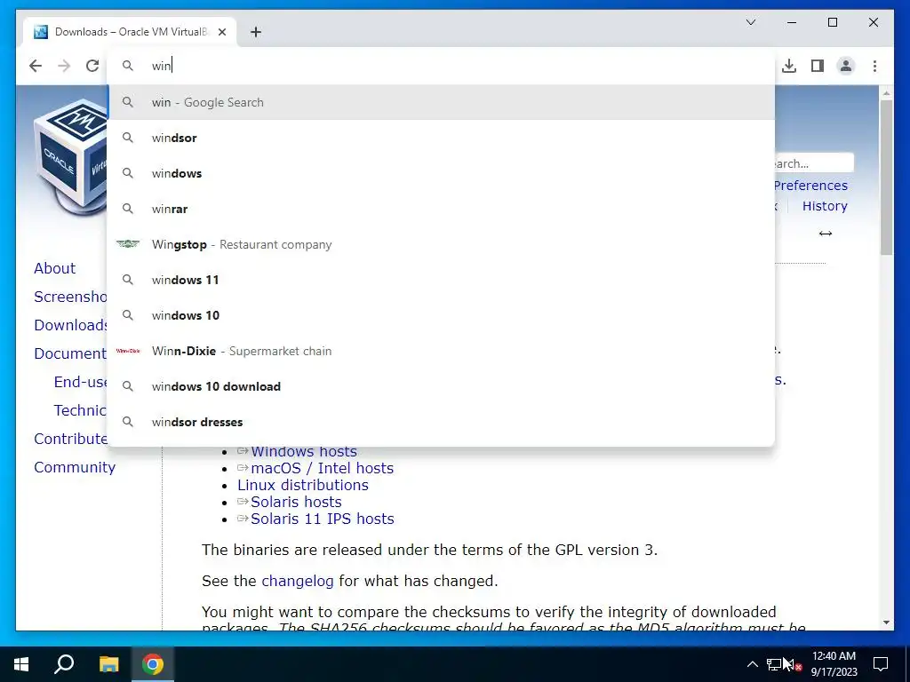The height and width of the screenshot is (682, 910).
Task: Pick the 'winrar' suggestion
Action: pos(441,209)
